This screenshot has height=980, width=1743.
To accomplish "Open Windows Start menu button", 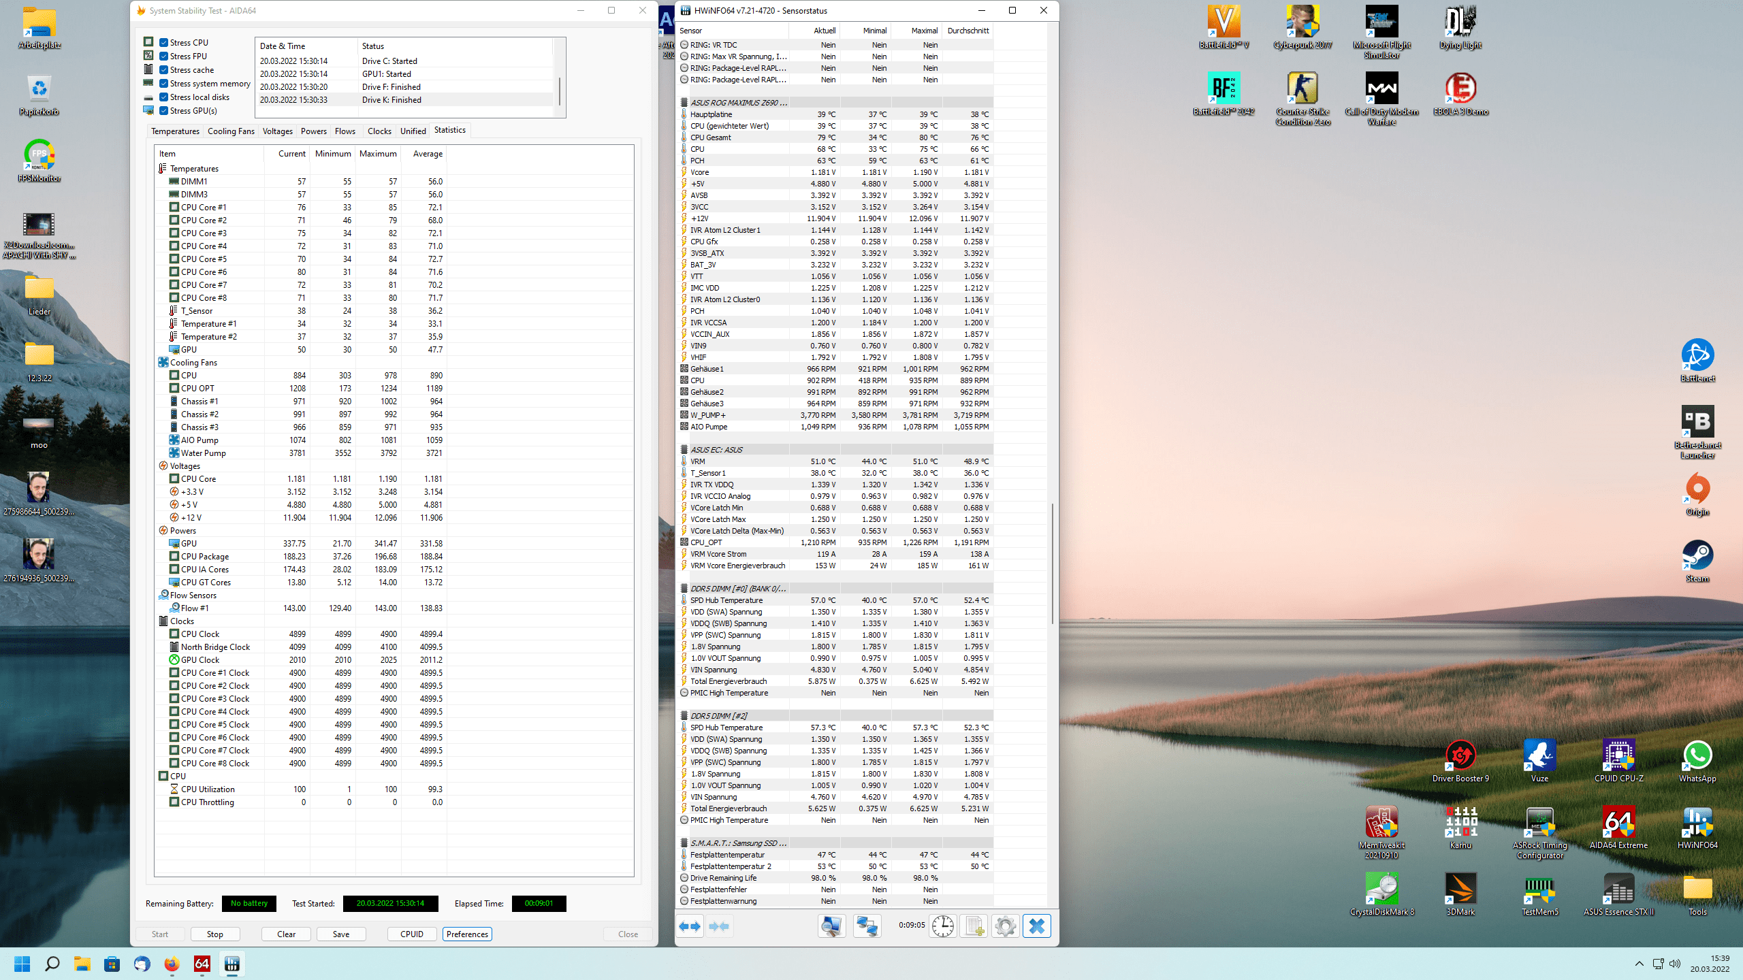I will (x=22, y=964).
